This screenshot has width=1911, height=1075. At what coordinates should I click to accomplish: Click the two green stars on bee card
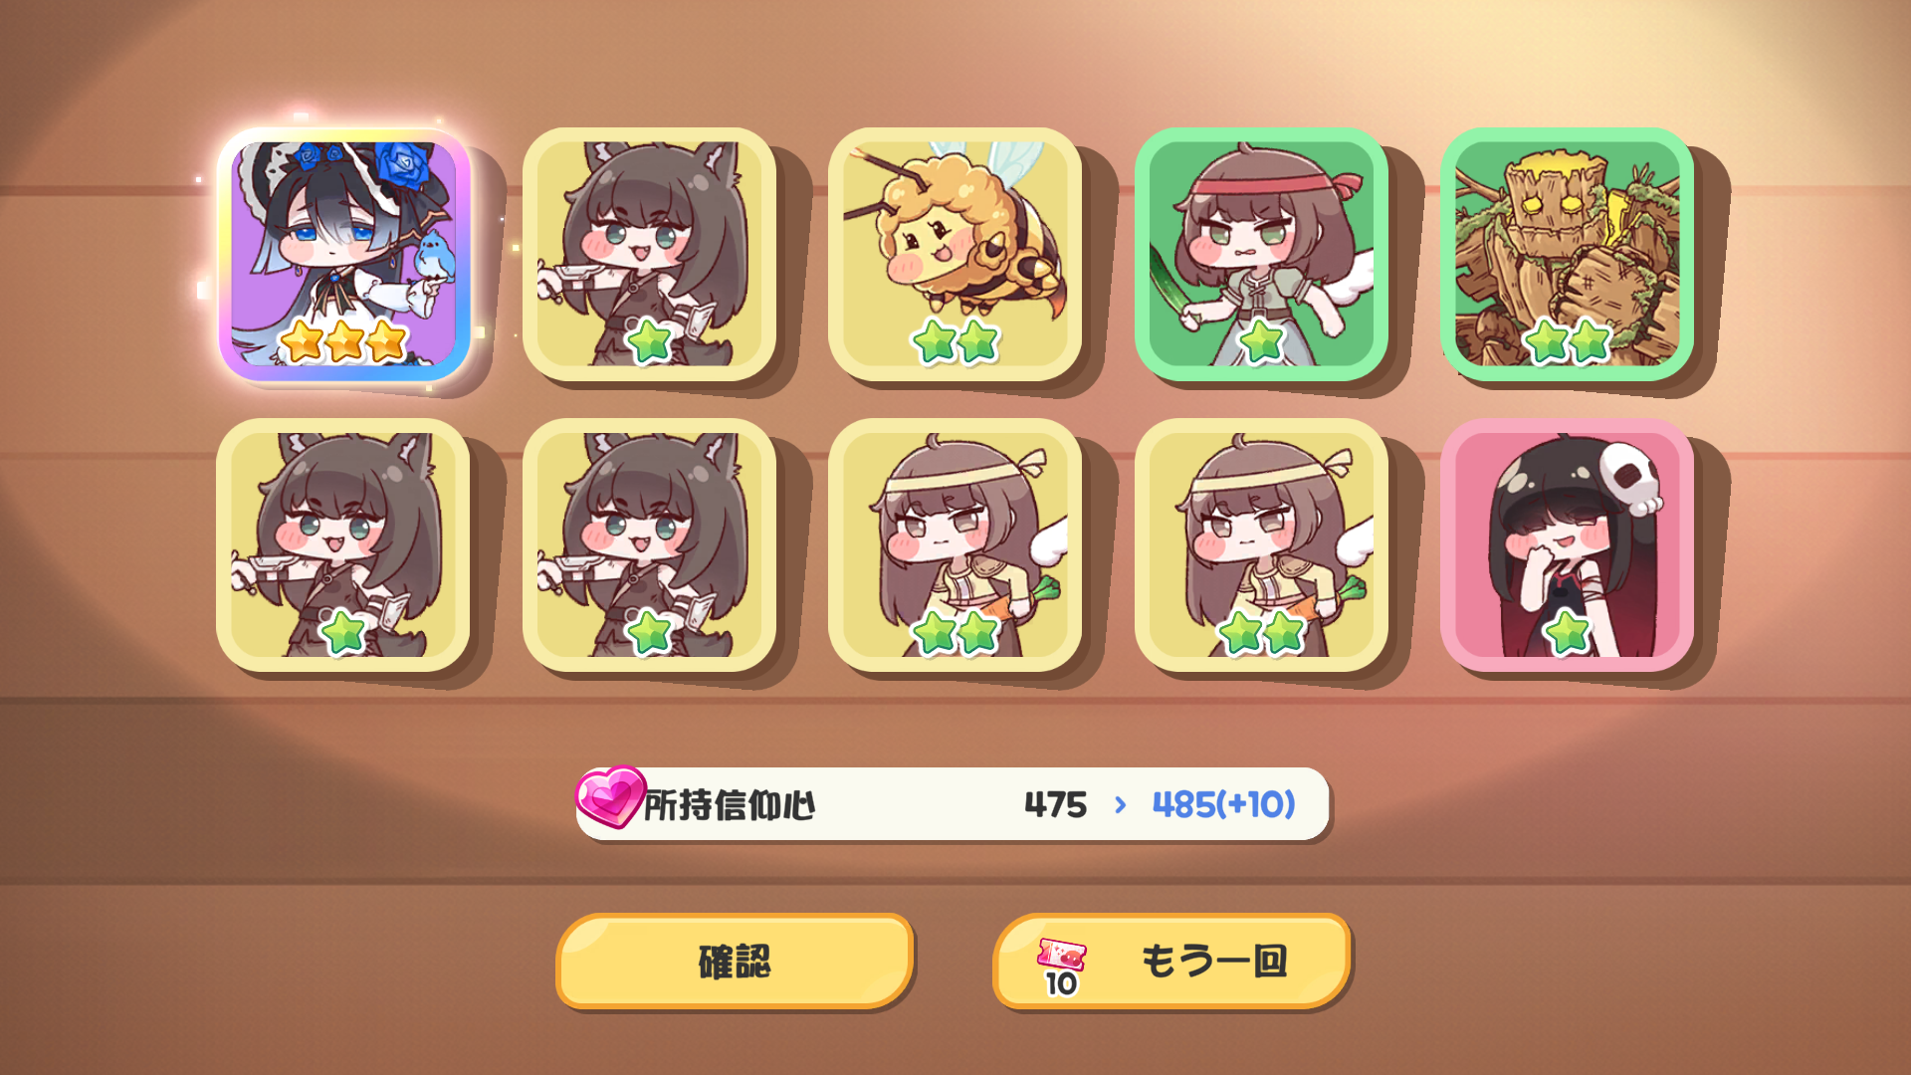point(955,341)
